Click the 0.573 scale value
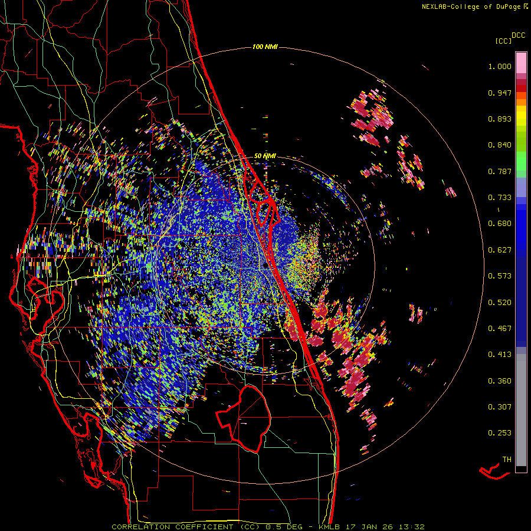This screenshot has width=531, height=531. pyautogui.click(x=500, y=276)
